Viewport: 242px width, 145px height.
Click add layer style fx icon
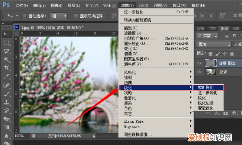point(217,113)
